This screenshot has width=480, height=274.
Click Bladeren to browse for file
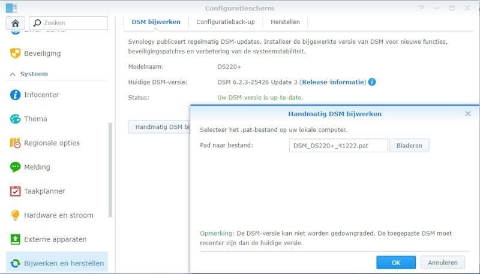[x=409, y=146]
